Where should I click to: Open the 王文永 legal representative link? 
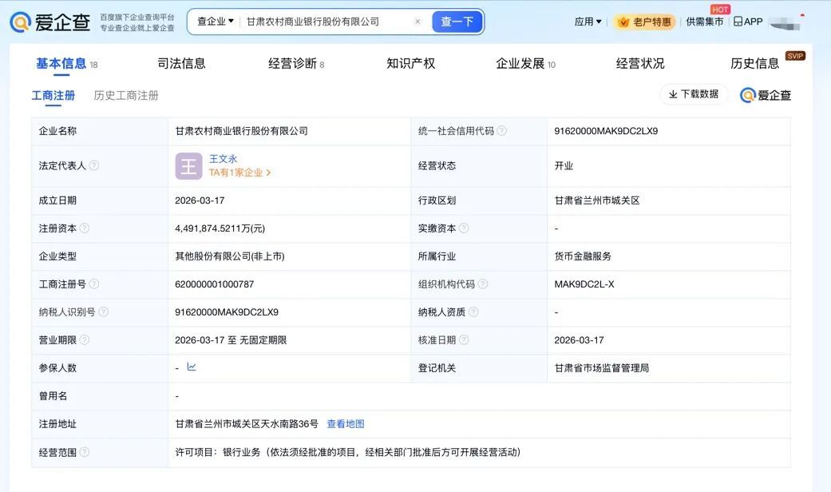pos(224,158)
